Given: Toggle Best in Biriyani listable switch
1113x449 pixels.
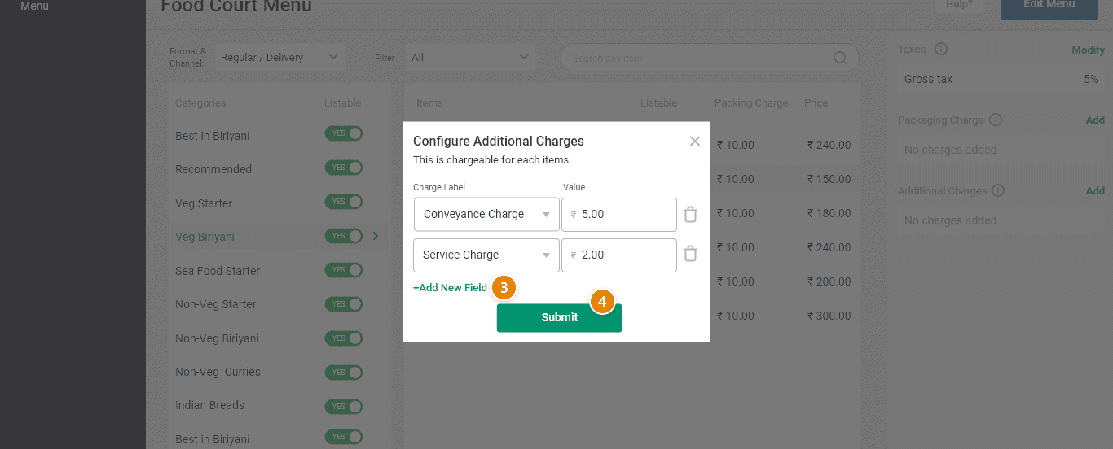Looking at the screenshot, I should 343,134.
